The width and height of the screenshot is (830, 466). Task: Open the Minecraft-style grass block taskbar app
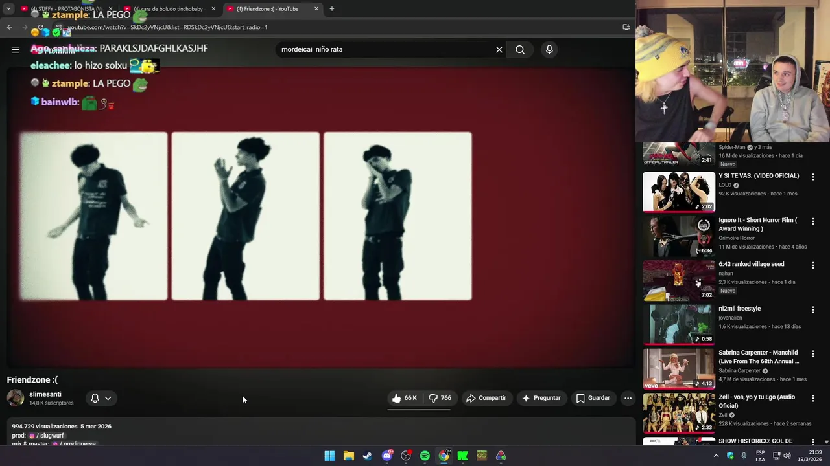tap(482, 456)
